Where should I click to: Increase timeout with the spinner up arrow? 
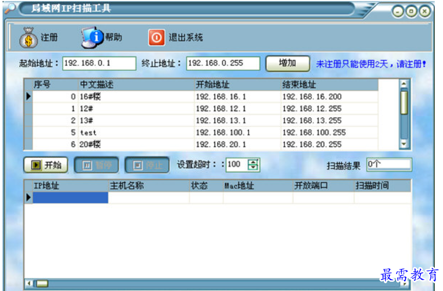tap(253, 162)
